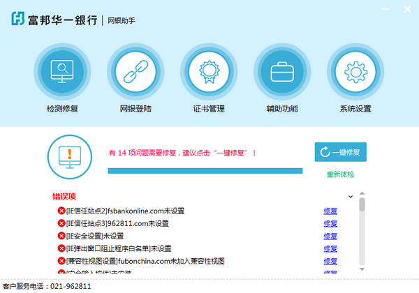Click red error icon for IE安全设置 row
This screenshot has width=419, height=293.
point(61,236)
